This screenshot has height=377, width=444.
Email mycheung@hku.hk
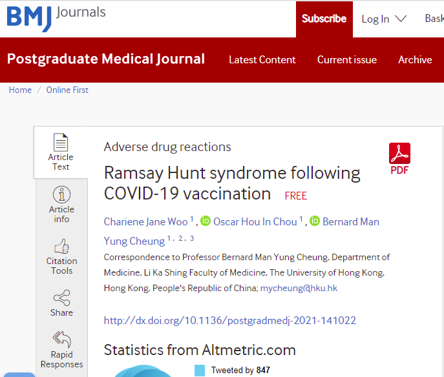tap(299, 288)
